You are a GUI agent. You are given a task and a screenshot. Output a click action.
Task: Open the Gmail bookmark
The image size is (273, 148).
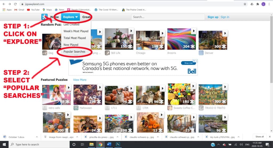pos(19,10)
